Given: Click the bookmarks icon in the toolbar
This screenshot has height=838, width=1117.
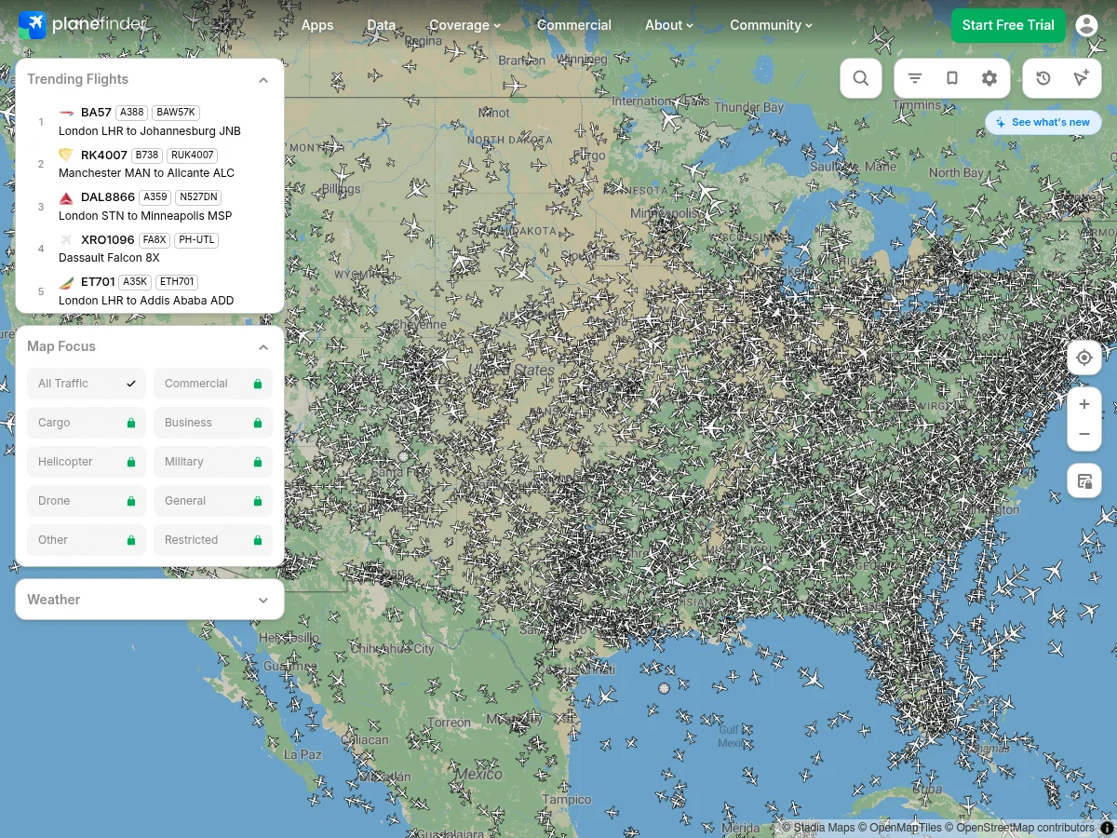Looking at the screenshot, I should pyautogui.click(x=952, y=78).
